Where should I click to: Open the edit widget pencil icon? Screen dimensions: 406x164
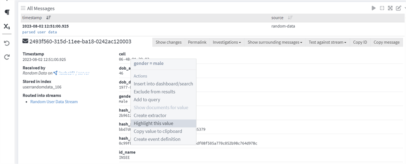[x=398, y=8]
